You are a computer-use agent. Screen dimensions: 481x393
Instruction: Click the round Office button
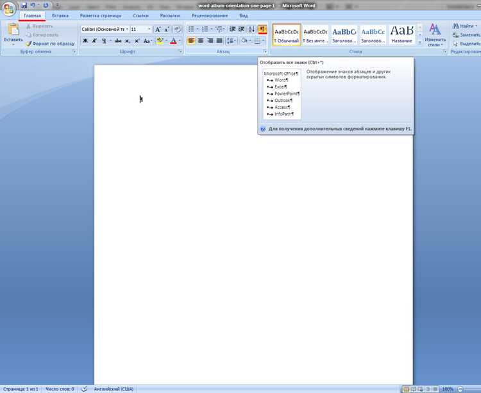pyautogui.click(x=9, y=9)
